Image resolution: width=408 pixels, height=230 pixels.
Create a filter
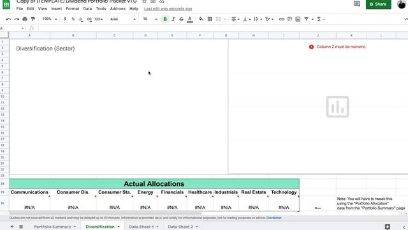[x=306, y=19]
